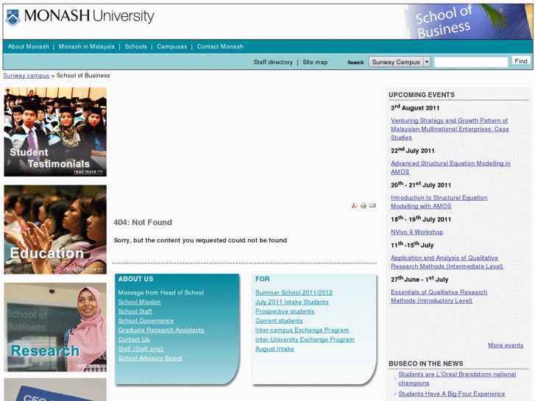The height and width of the screenshot is (401, 535).
Task: Open Inter-University Exchange Program link
Action: (305, 340)
